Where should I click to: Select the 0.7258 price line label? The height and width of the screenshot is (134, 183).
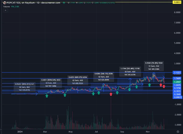click(x=177, y=88)
